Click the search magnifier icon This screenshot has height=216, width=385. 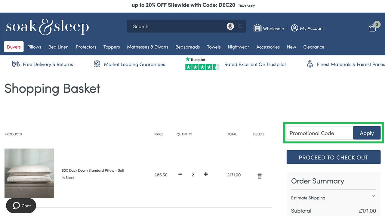coord(240,26)
